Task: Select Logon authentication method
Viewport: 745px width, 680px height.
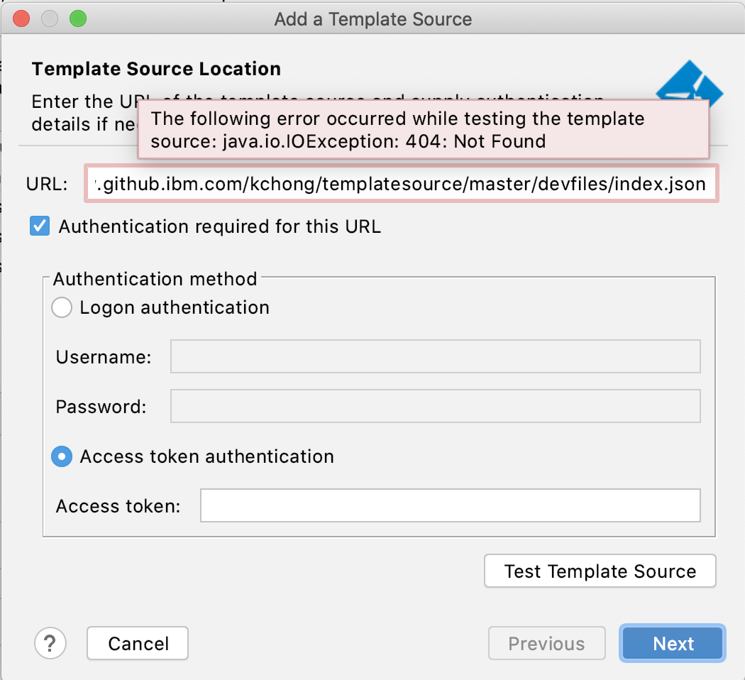Action: click(62, 307)
